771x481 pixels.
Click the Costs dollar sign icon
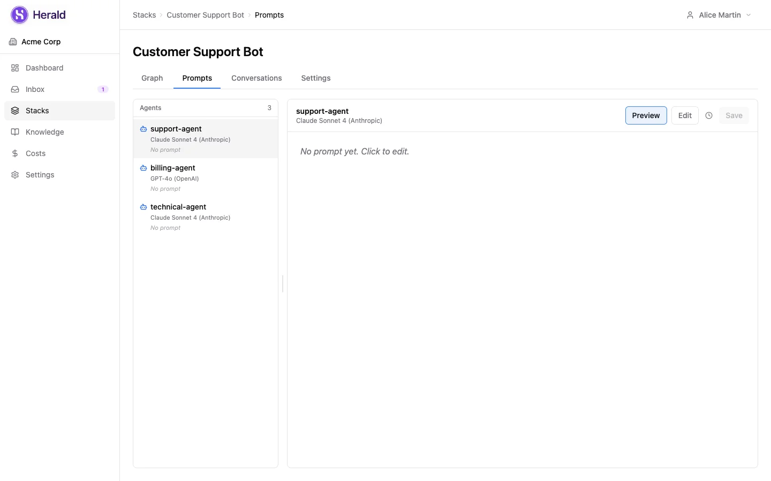[15, 153]
